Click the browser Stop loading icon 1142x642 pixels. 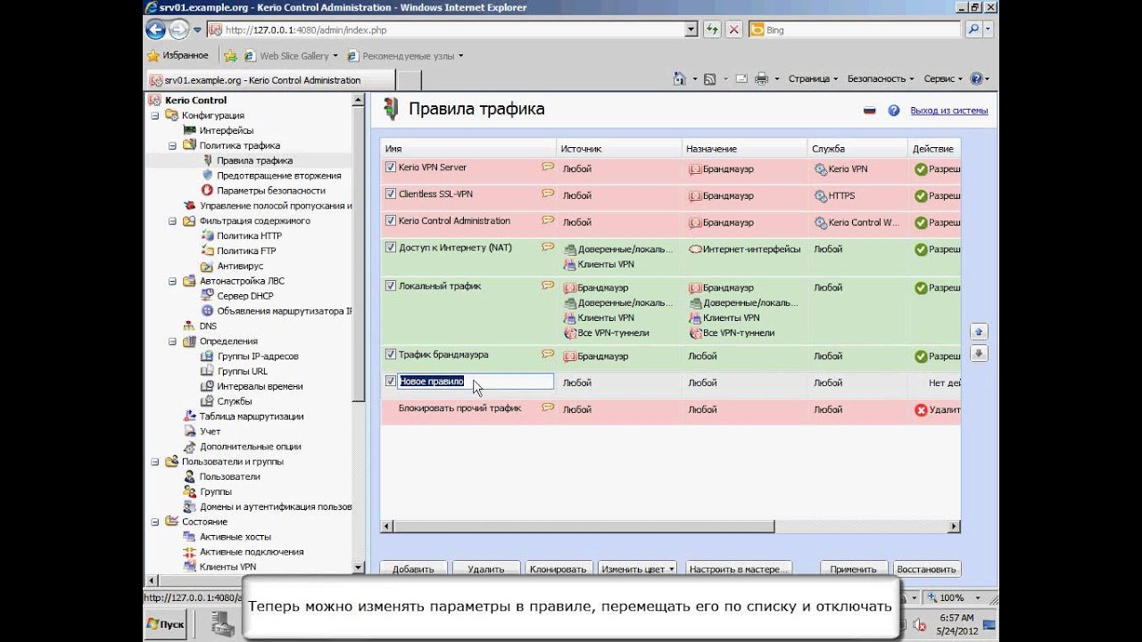[x=734, y=29]
